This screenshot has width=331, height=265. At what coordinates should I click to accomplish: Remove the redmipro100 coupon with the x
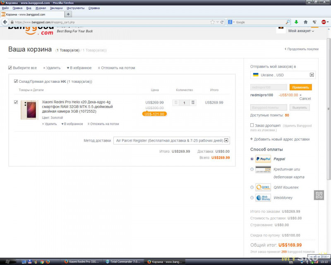click(300, 95)
